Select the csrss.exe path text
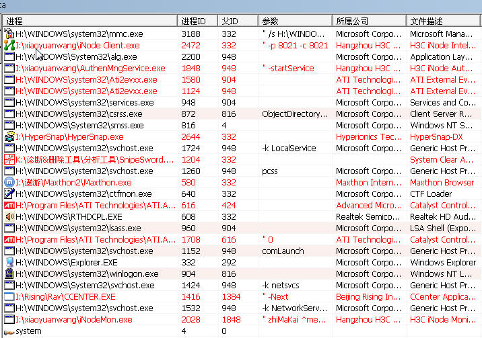The image size is (482, 338). [x=79, y=114]
